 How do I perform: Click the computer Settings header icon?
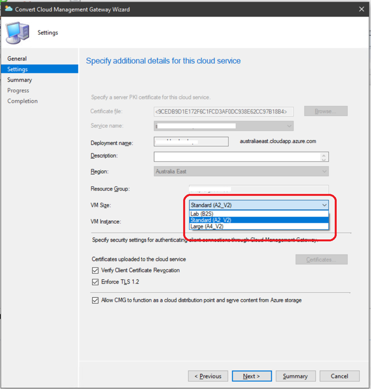coord(17,32)
